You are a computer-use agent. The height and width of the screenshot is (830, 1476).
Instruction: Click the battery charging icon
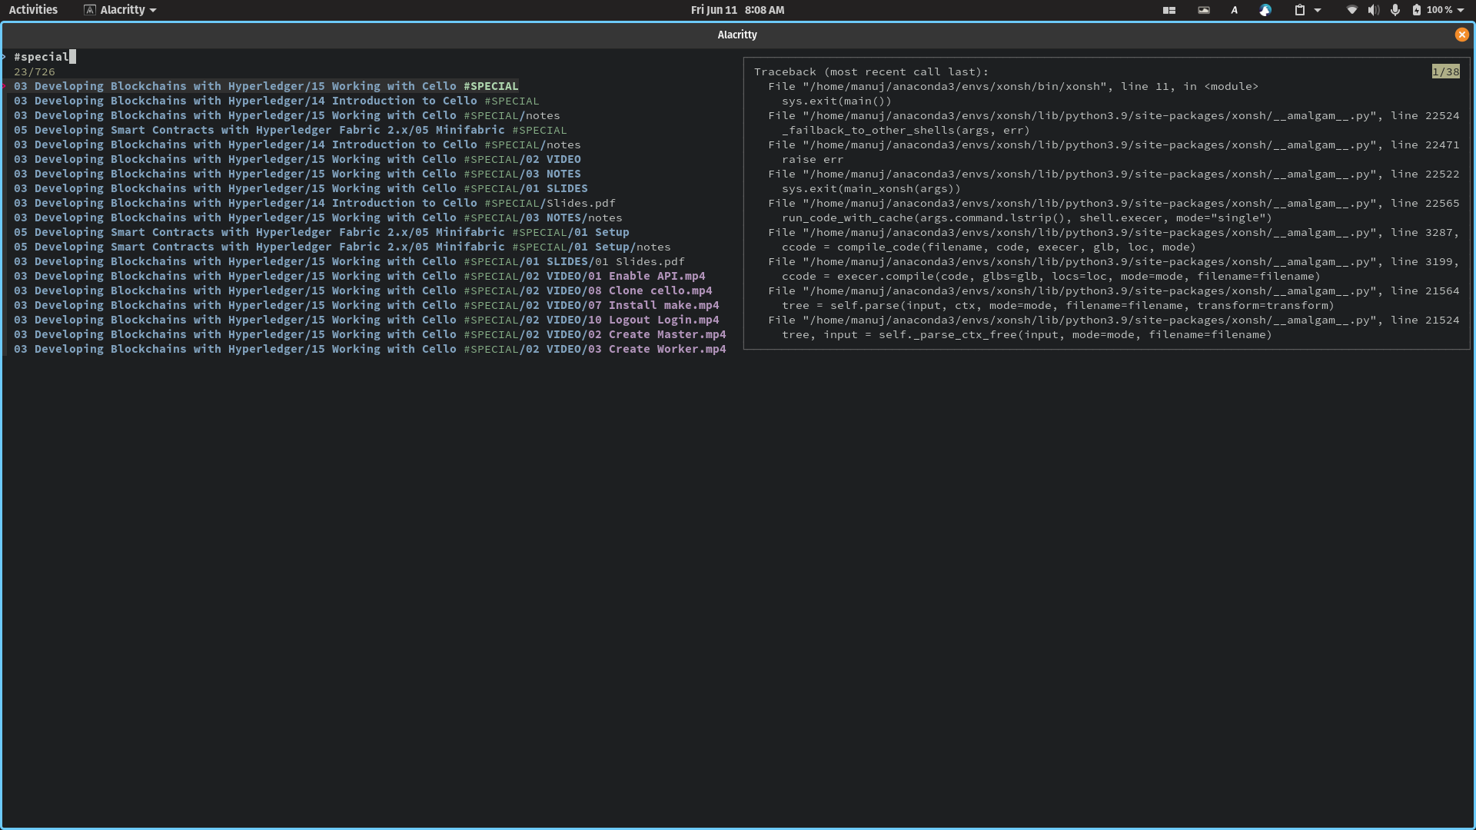click(x=1417, y=10)
